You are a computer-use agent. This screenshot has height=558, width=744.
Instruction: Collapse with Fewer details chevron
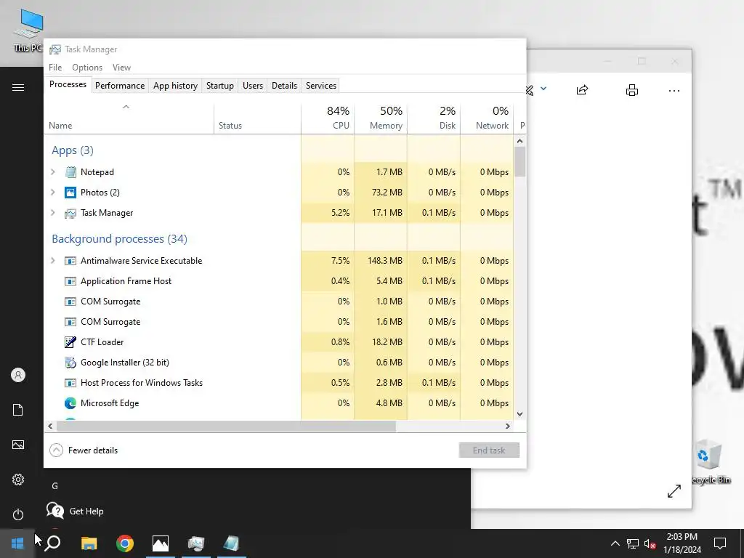56,450
